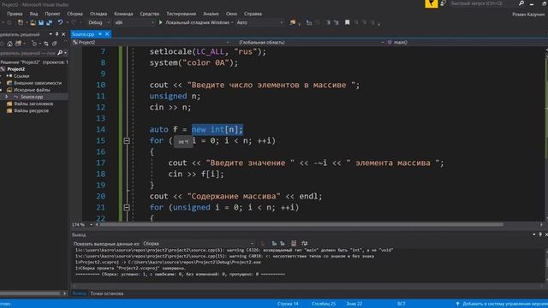Open the Project2 scope dropdown
Image resolution: width=548 pixels, height=308 pixels.
(x=151, y=42)
